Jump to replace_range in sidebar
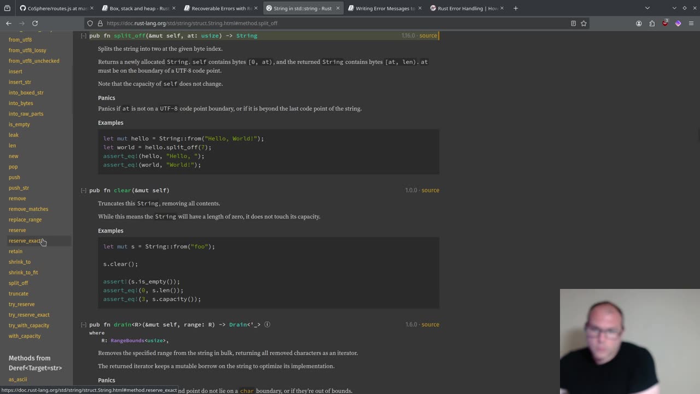The height and width of the screenshot is (394, 700). pos(25,219)
